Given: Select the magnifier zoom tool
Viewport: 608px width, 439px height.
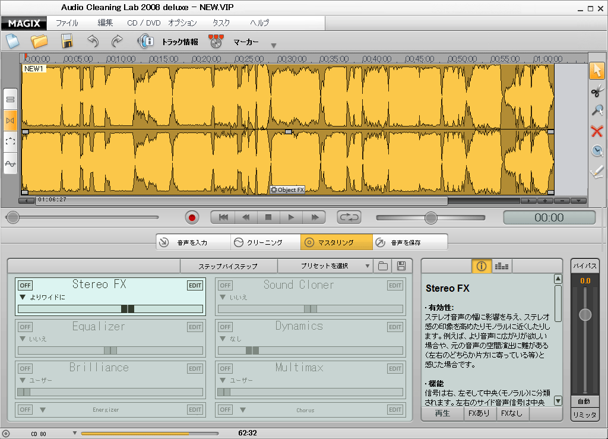Looking at the screenshot, I should click(597, 111).
